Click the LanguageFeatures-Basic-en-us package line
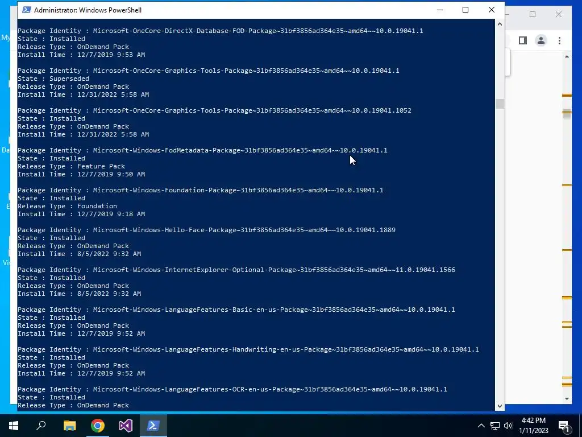The height and width of the screenshot is (437, 582). pos(236,310)
